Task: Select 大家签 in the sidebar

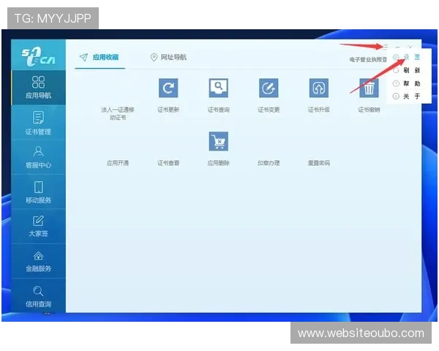Action: (x=38, y=227)
